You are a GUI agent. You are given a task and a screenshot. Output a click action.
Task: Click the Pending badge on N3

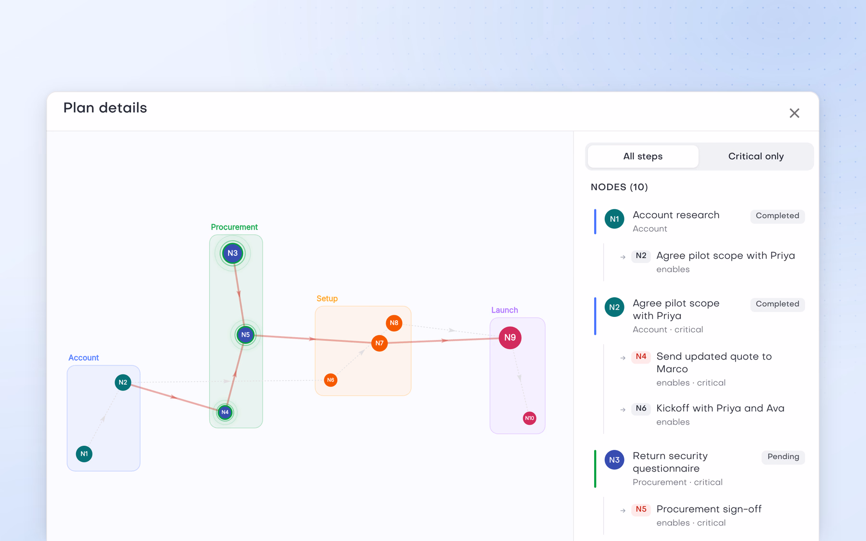click(783, 457)
